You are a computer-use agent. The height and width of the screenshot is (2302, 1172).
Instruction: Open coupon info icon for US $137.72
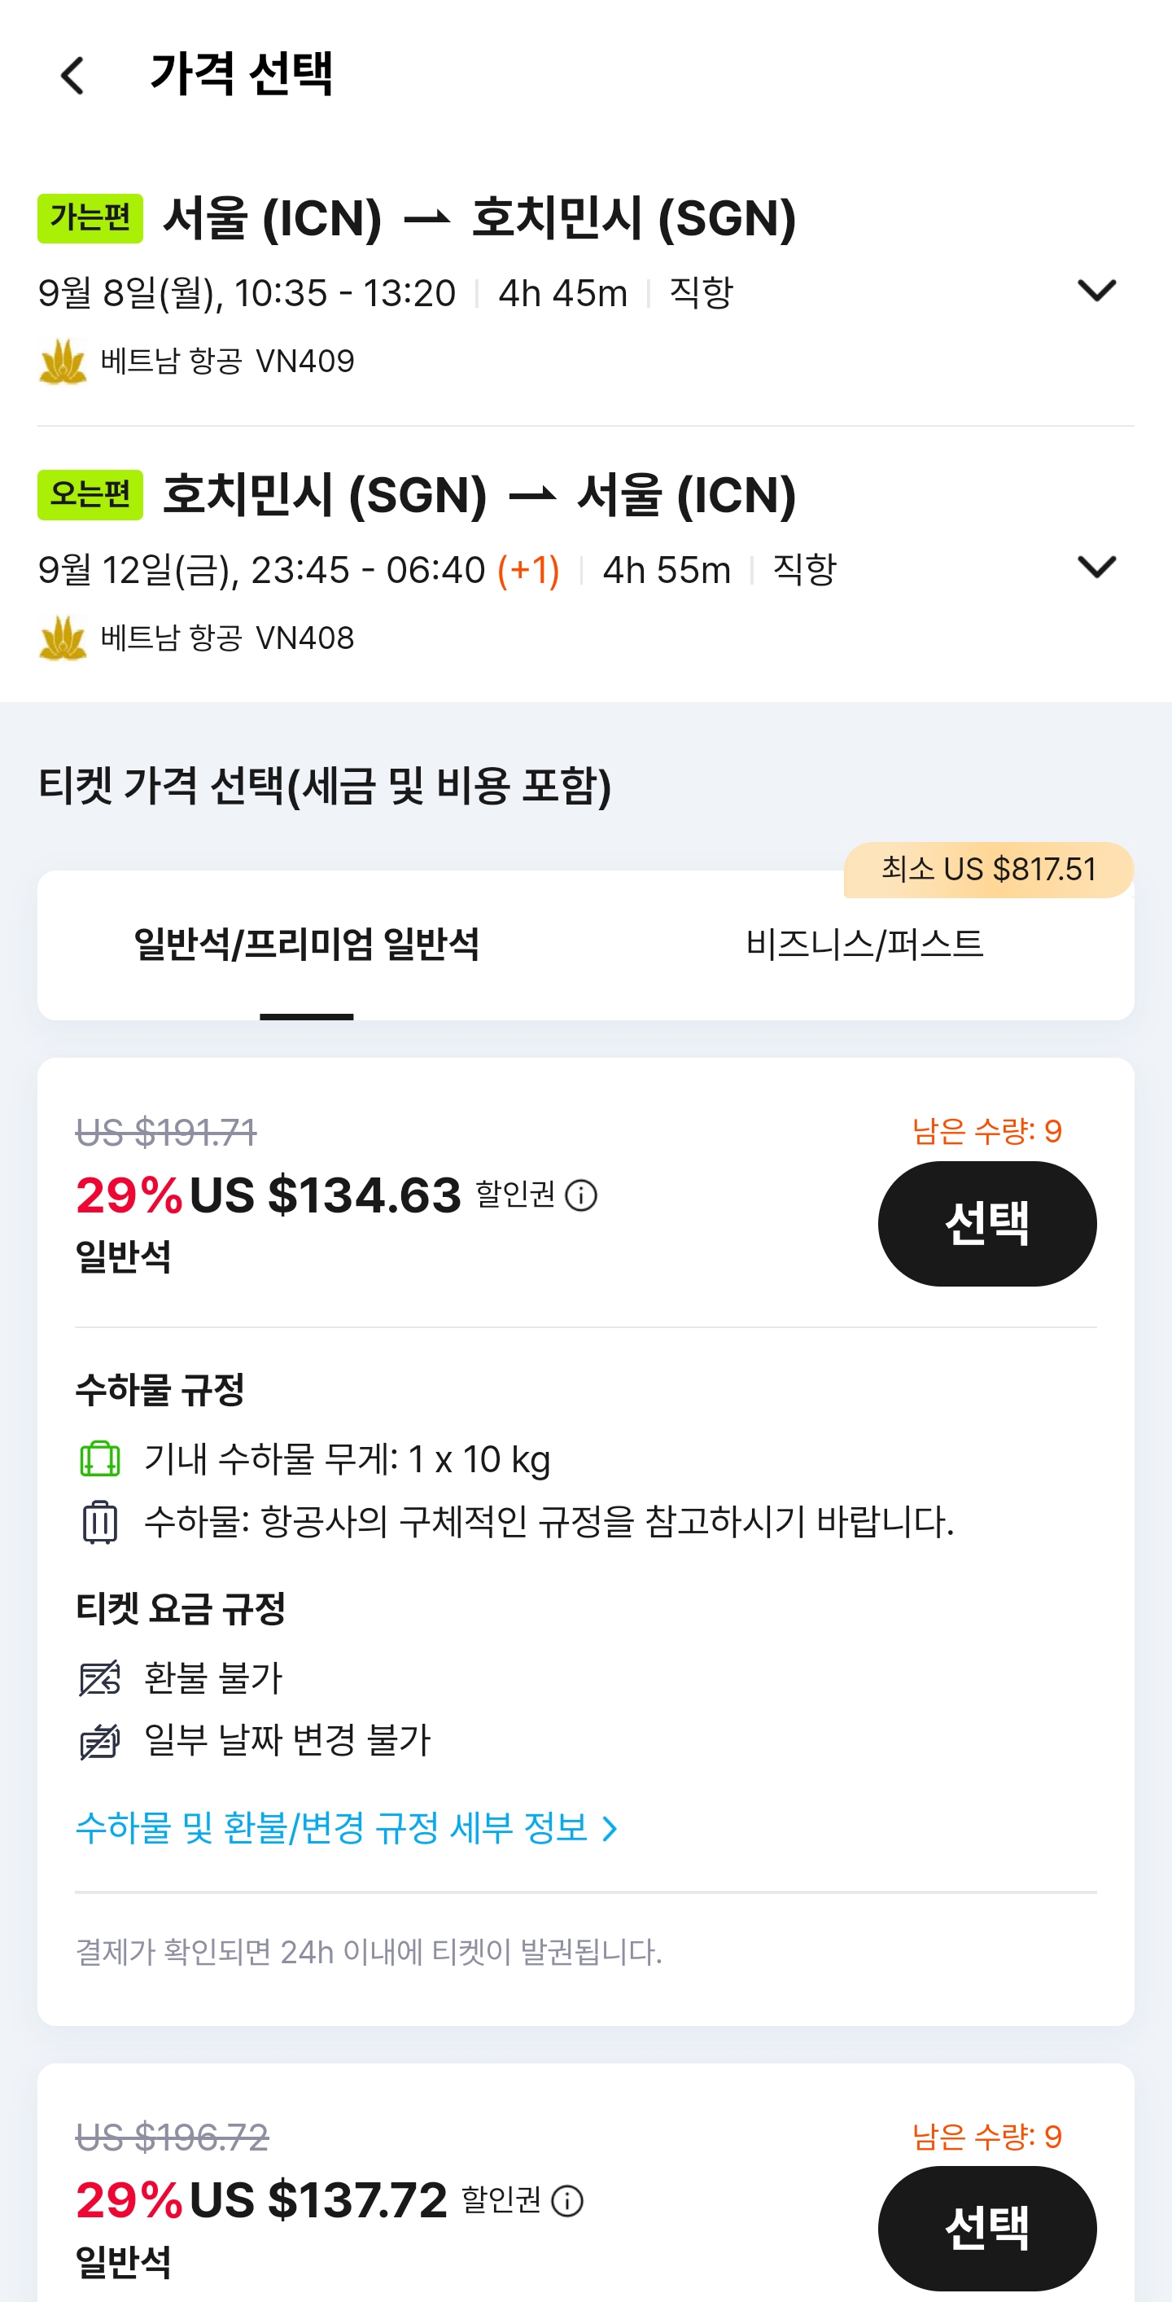567,2200
